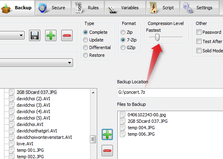
Task: Click the floppy disk save profile icon
Action: tap(35, 35)
